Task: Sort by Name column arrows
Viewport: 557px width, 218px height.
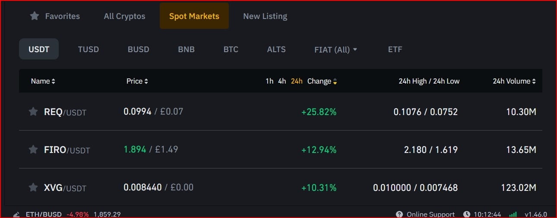Action: click(x=53, y=81)
